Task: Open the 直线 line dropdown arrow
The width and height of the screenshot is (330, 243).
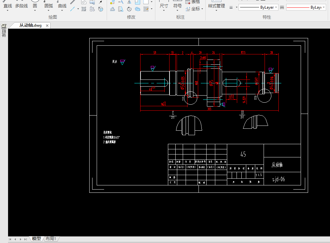Action: coord(7,11)
